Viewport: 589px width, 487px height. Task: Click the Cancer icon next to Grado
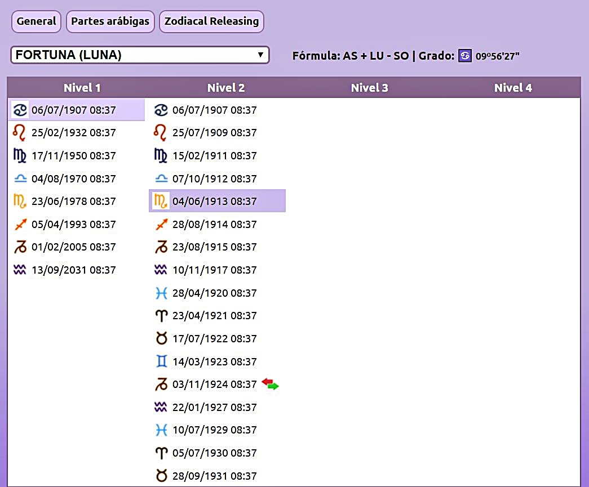coord(464,56)
